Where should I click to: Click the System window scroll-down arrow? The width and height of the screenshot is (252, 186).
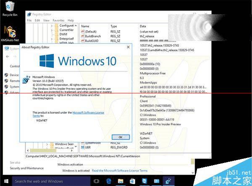(x=193, y=173)
